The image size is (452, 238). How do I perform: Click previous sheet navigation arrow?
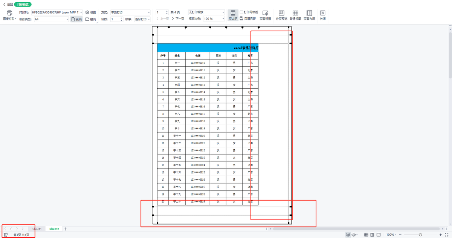point(11,229)
